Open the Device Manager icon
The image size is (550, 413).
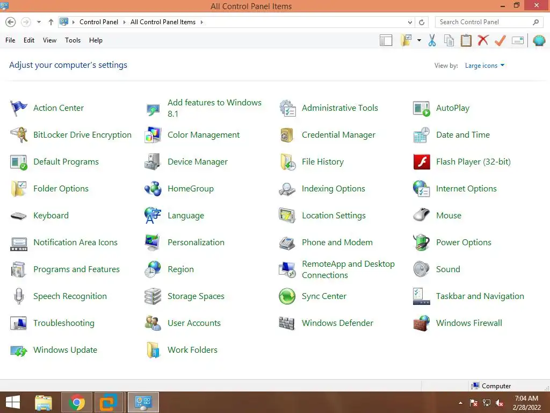(x=153, y=162)
